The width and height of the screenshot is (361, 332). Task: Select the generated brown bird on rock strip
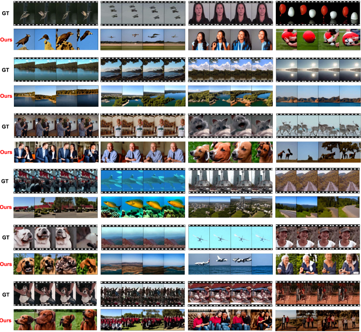56,40
